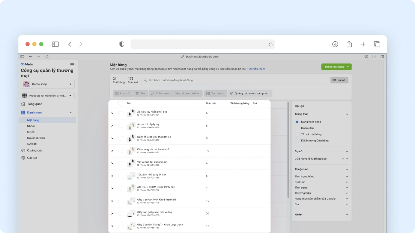Open the privacy shield icon

tap(122, 44)
